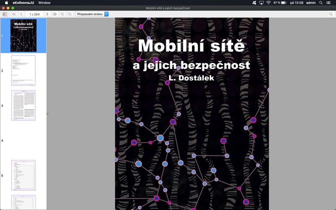
Task: Click the admin user menu
Action: [311, 3]
